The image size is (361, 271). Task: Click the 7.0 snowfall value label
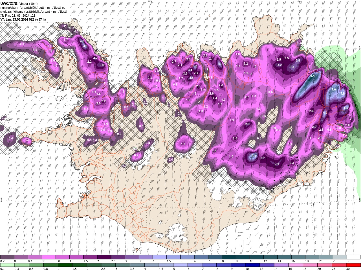coord(333,89)
